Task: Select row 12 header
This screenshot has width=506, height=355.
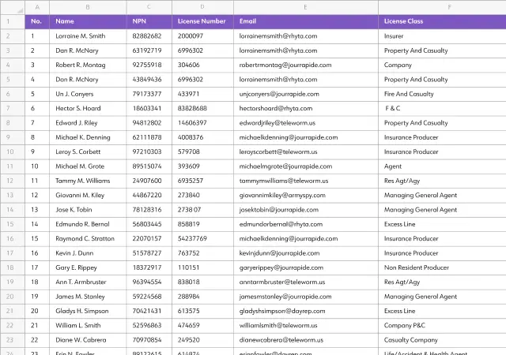Action: 13,181
